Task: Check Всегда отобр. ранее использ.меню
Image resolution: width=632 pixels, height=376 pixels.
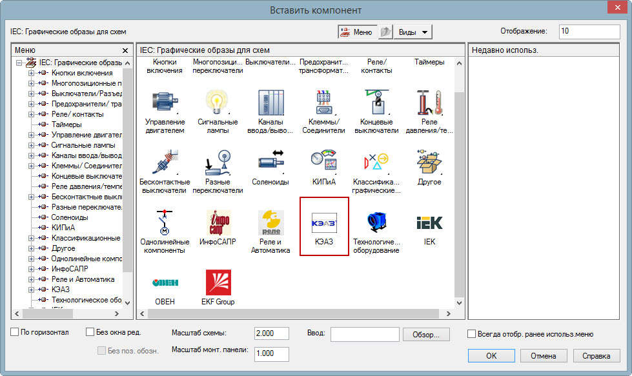Action: [x=472, y=334]
